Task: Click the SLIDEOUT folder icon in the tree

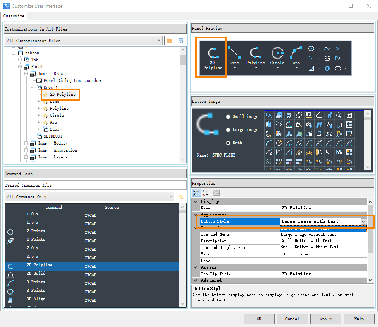Action: click(x=39, y=136)
